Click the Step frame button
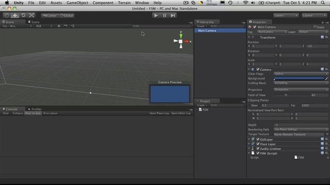330x185 pixels. (x=173, y=15)
